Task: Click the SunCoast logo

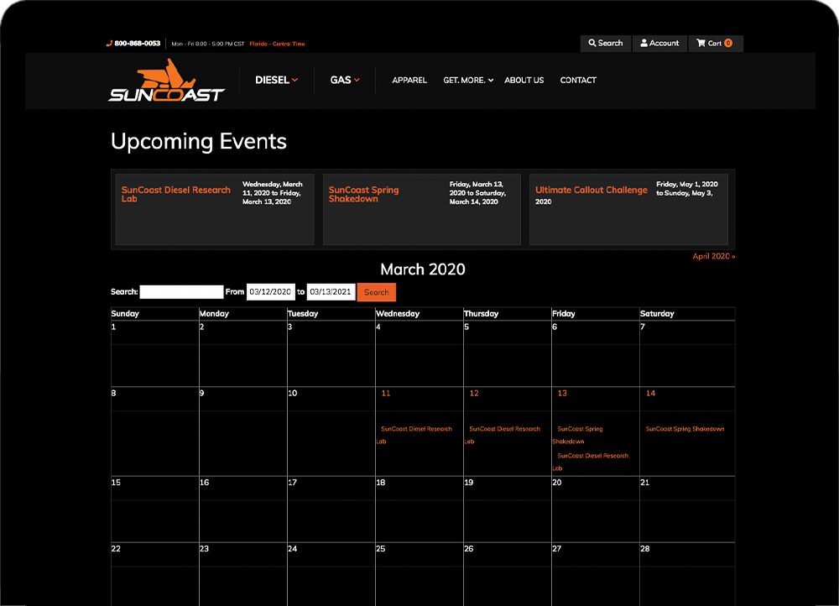Action: click(166, 81)
